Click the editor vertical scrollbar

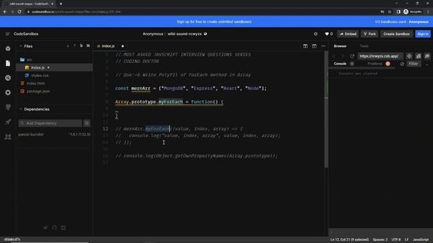click(326, 110)
